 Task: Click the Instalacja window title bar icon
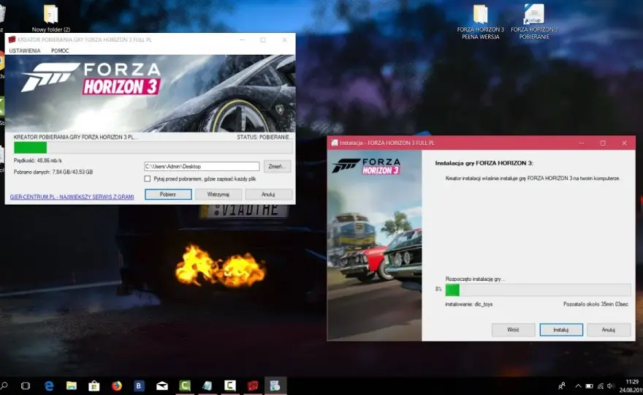335,143
